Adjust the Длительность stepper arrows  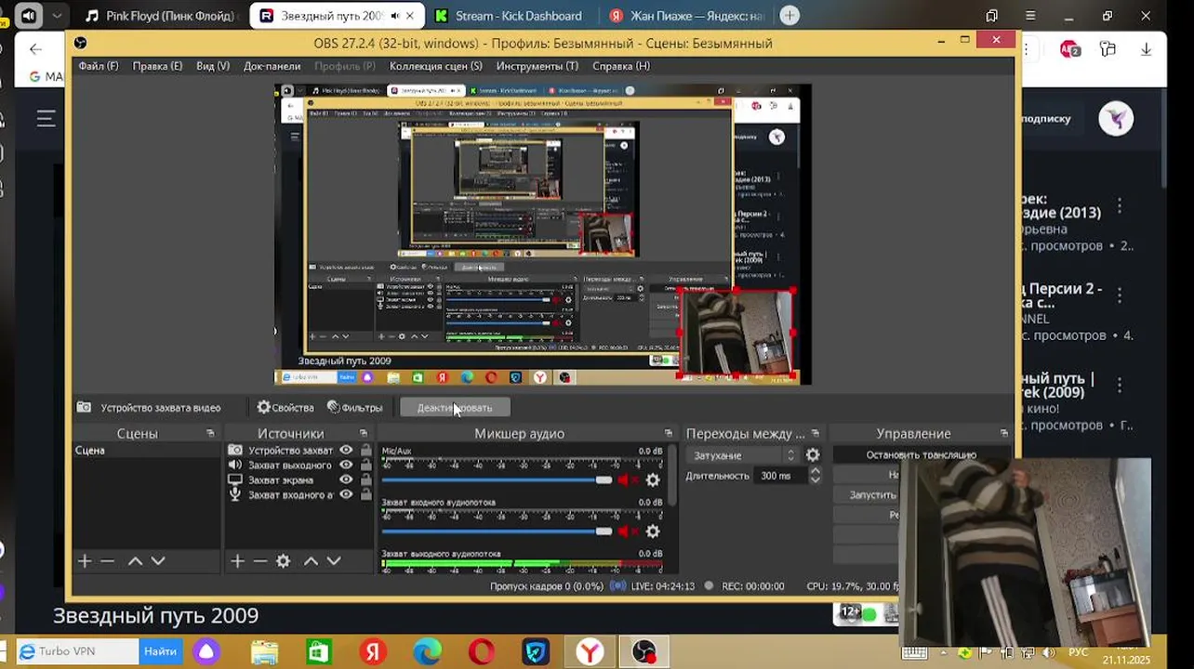[815, 475]
